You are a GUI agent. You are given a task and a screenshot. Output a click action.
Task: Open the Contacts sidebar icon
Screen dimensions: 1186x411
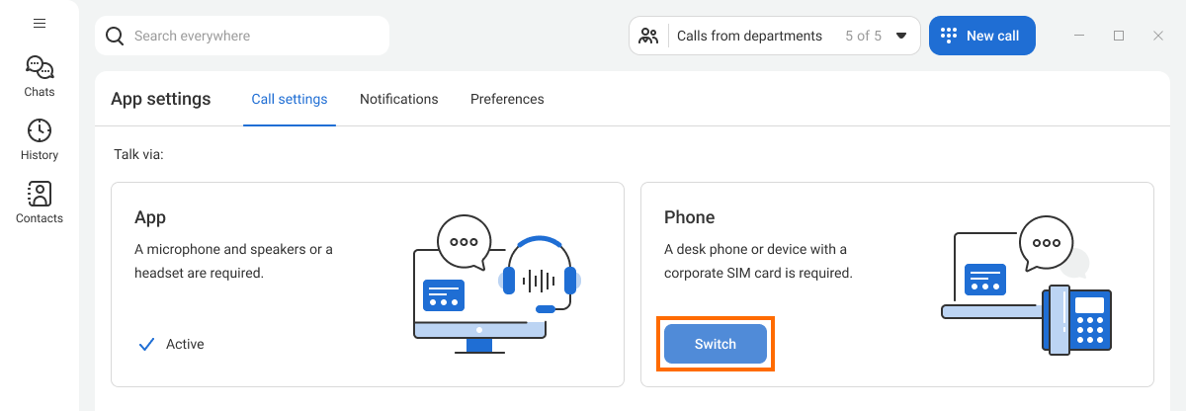pos(40,194)
